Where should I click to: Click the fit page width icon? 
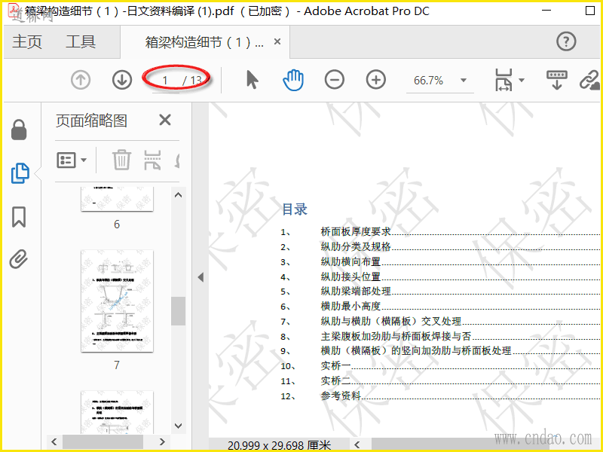[504, 80]
